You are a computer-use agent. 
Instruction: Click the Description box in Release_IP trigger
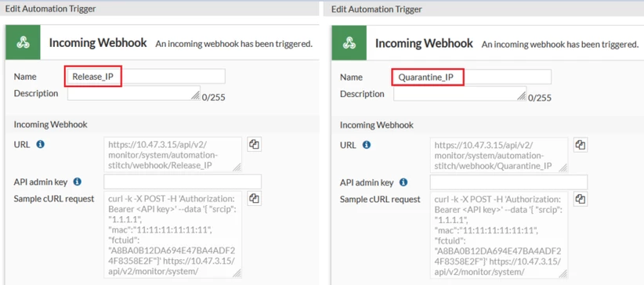[x=134, y=93]
